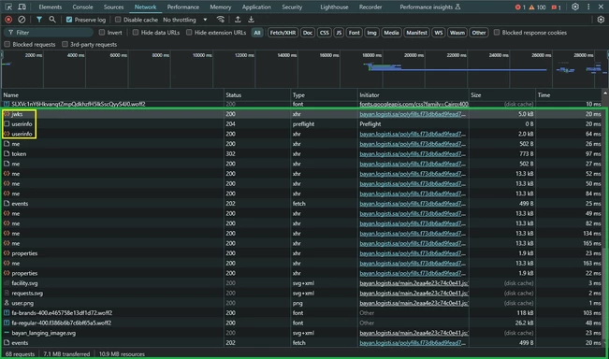Check the Invert filter option

102,32
